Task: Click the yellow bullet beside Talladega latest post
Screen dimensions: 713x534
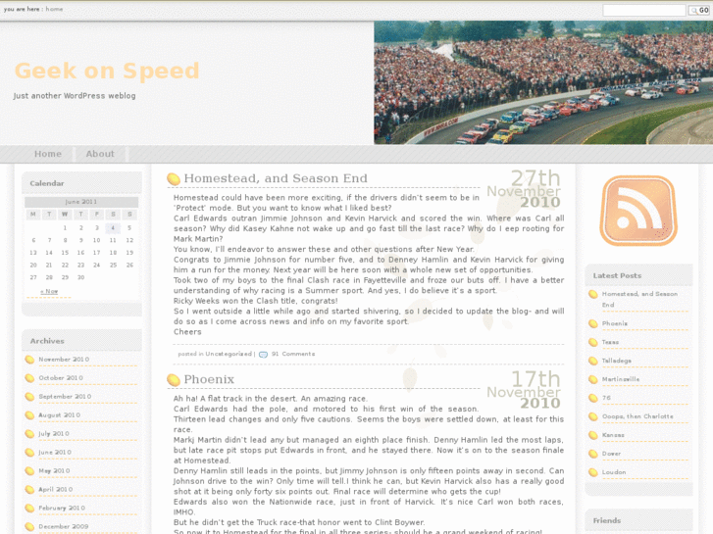Action: click(593, 361)
